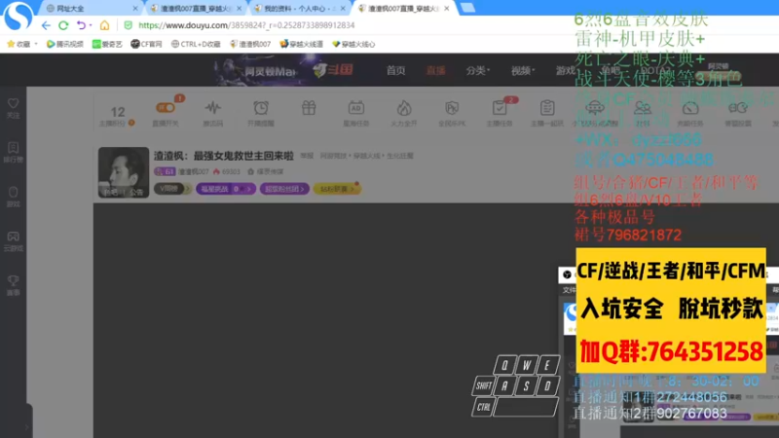This screenshot has height=438, width=779.
Task: Open 游戏 in Douyu navigation
Action: click(x=566, y=70)
